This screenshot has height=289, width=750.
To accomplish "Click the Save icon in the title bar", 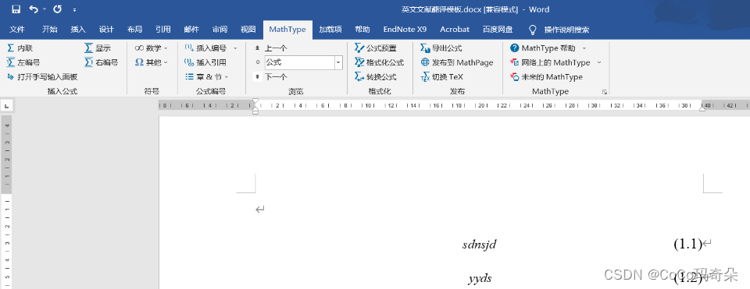I will point(16,9).
